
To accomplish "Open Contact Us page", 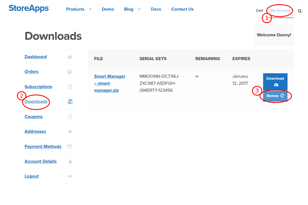I will [x=183, y=9].
